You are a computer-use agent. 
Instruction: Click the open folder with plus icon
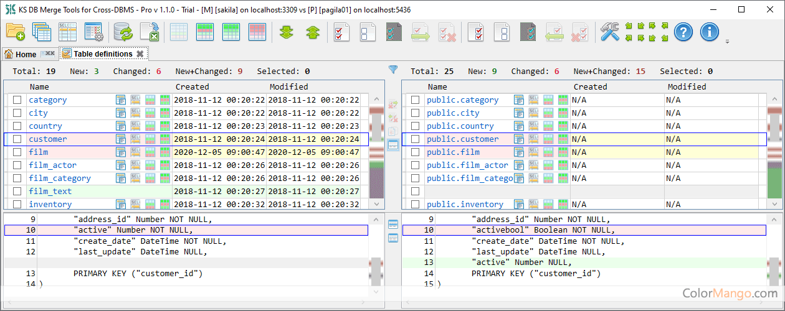(x=16, y=32)
